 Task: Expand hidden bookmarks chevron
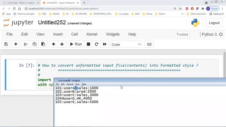[183, 14]
